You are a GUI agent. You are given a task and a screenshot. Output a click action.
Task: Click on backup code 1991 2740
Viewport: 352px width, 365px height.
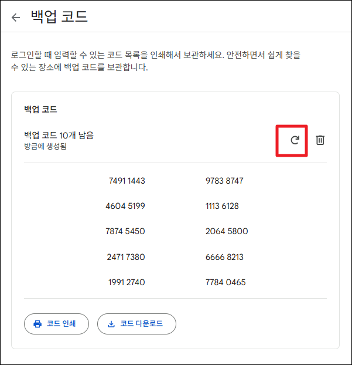pyautogui.click(x=127, y=282)
